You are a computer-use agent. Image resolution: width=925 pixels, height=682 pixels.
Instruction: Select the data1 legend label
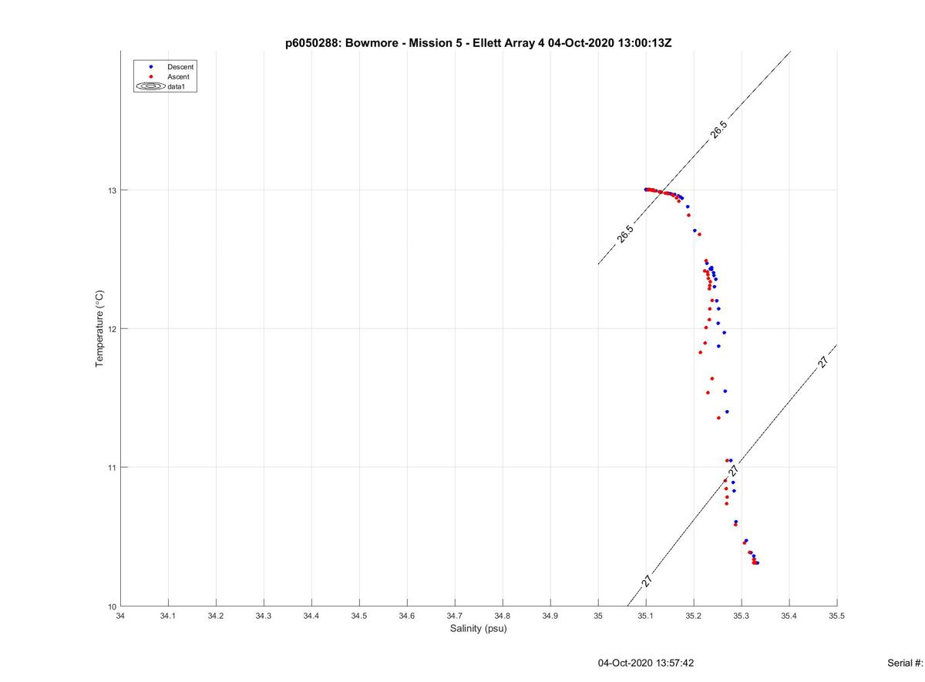(177, 87)
